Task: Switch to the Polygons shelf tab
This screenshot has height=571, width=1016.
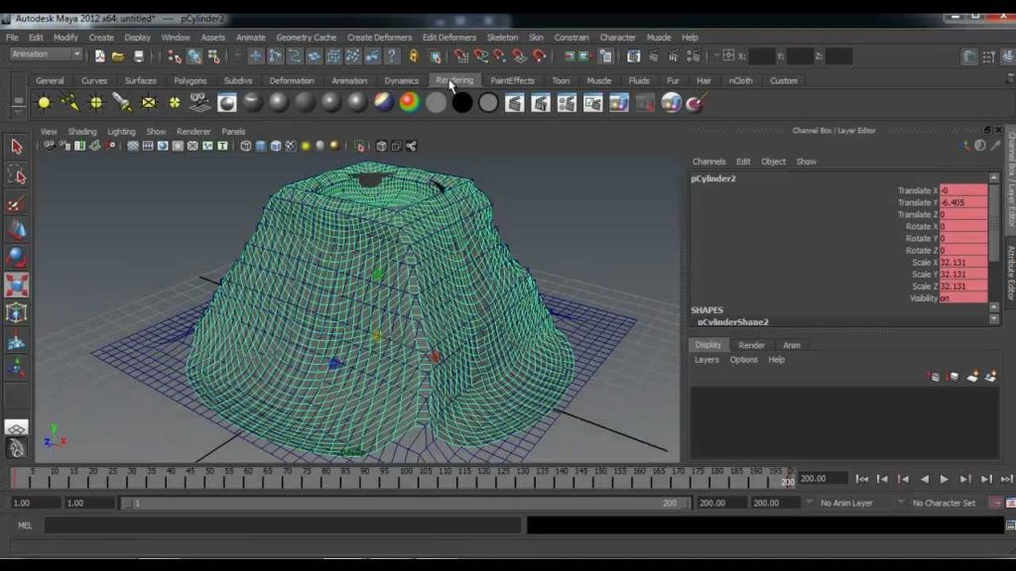Action: tap(190, 81)
